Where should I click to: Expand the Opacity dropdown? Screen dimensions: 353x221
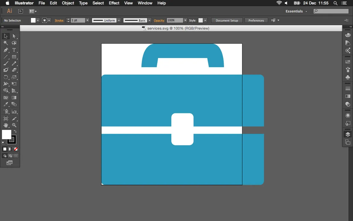[185, 20]
